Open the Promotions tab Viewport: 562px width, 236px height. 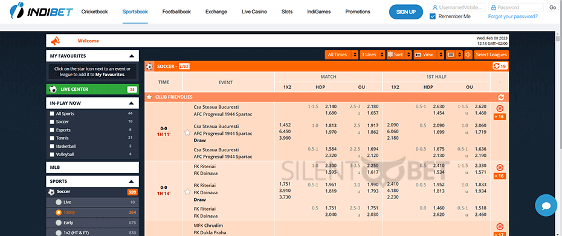click(358, 12)
